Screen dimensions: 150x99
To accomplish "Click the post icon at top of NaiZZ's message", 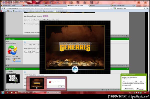I will 25,42.
